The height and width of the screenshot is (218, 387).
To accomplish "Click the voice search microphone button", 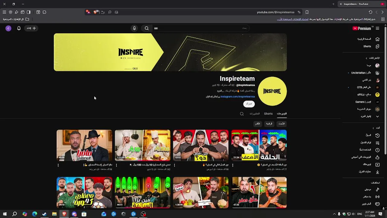I will coord(134,28).
